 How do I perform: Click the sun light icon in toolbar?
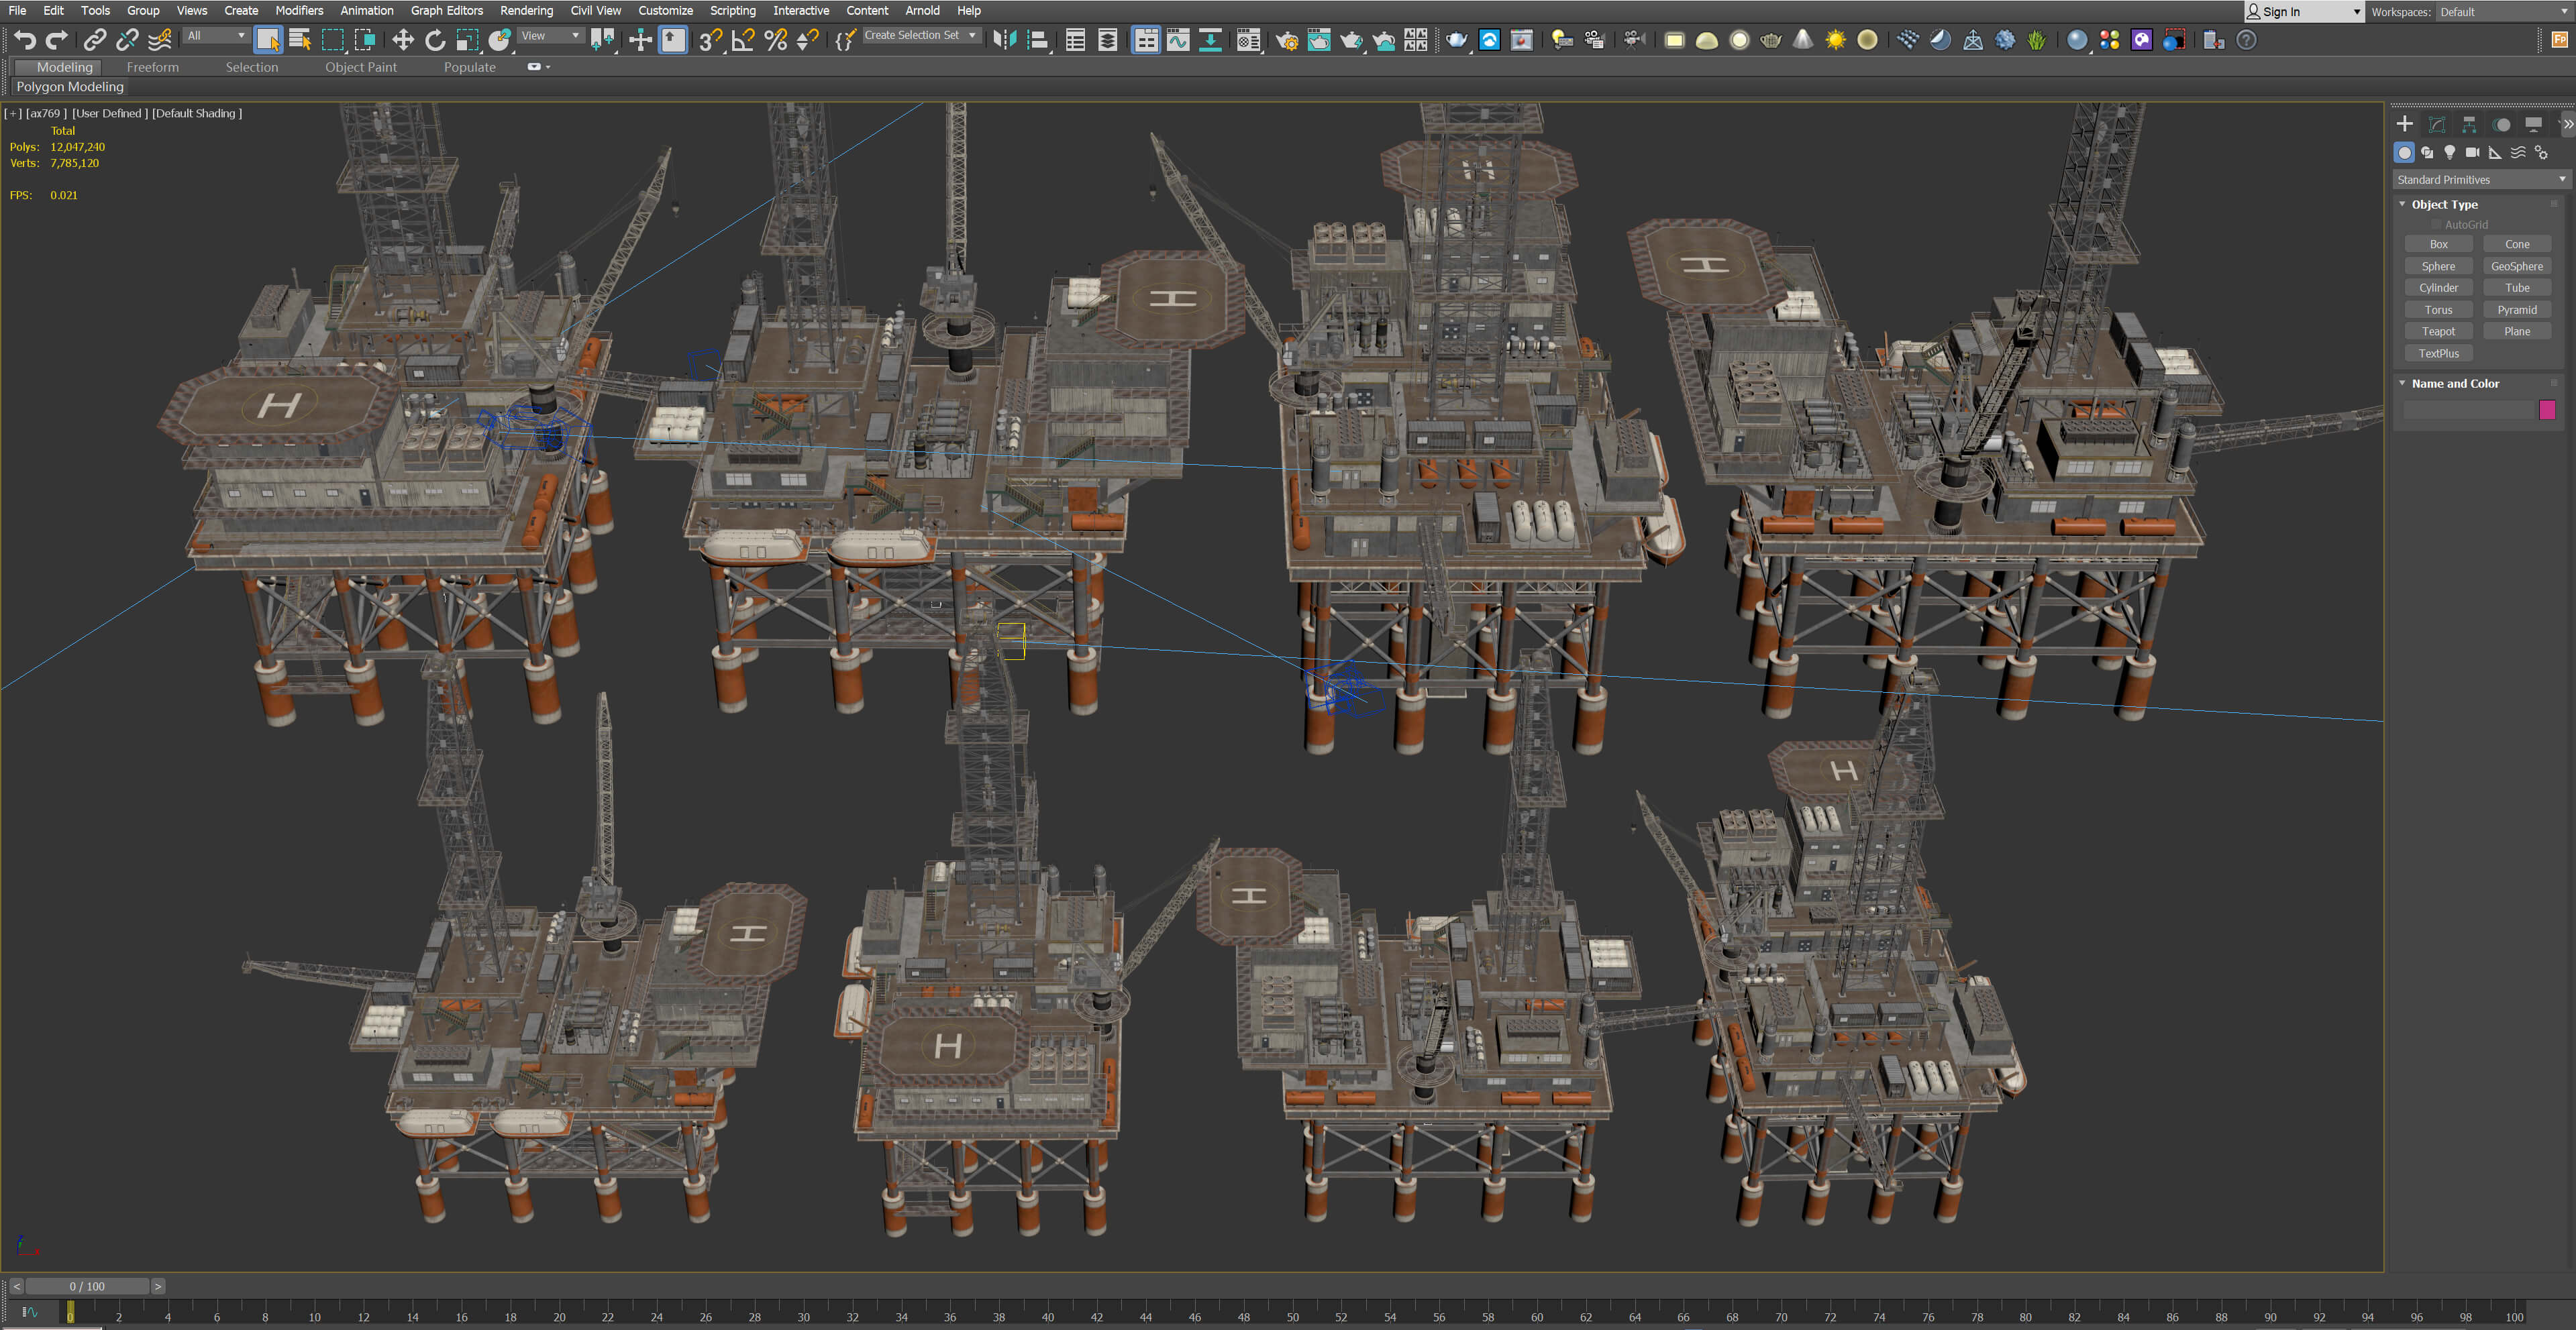click(1835, 40)
